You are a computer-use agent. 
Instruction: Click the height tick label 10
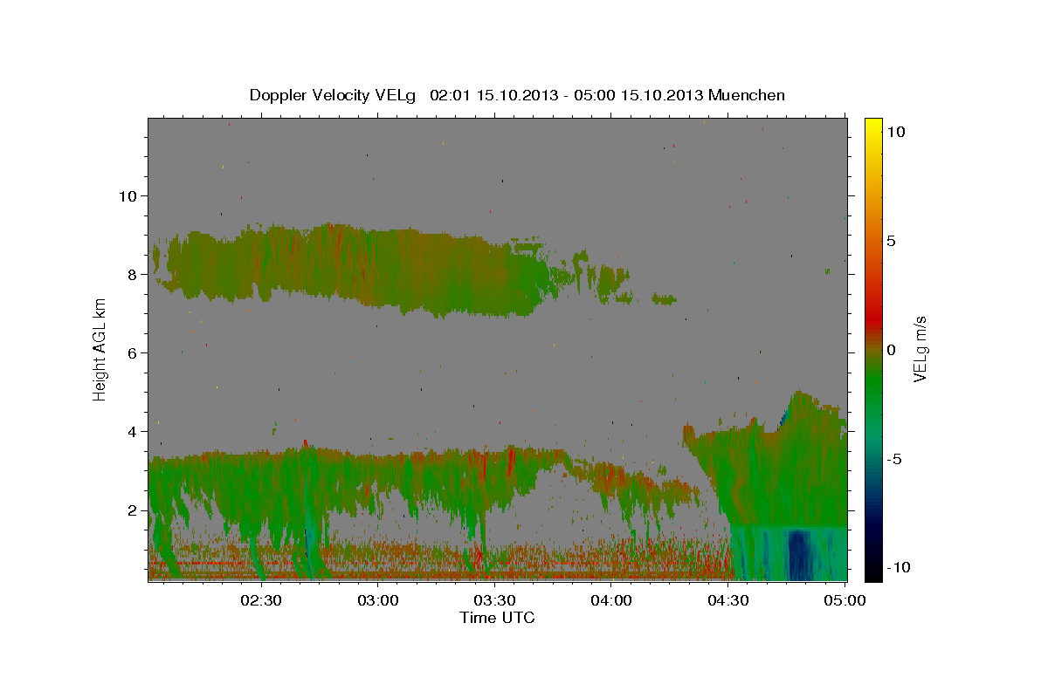(128, 195)
